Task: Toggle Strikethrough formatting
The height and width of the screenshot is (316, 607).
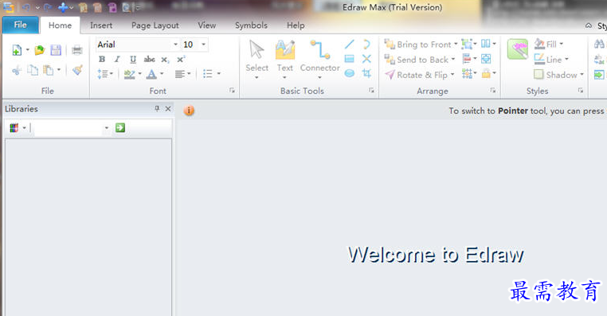Action: click(149, 59)
